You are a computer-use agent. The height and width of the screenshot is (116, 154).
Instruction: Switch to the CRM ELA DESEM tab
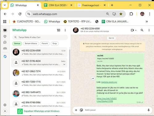click(x=58, y=5)
